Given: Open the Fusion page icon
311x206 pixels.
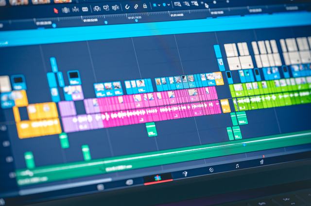Looking at the screenshot, I should 185,174.
